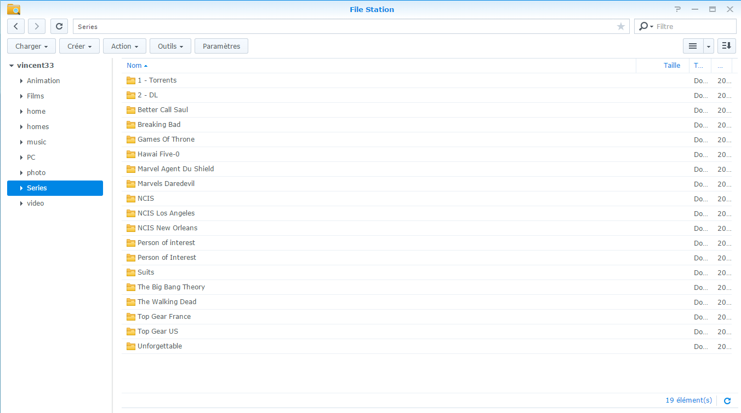Click folder icon of NCIS Los Angeles
741x413 pixels.
pyautogui.click(x=130, y=213)
